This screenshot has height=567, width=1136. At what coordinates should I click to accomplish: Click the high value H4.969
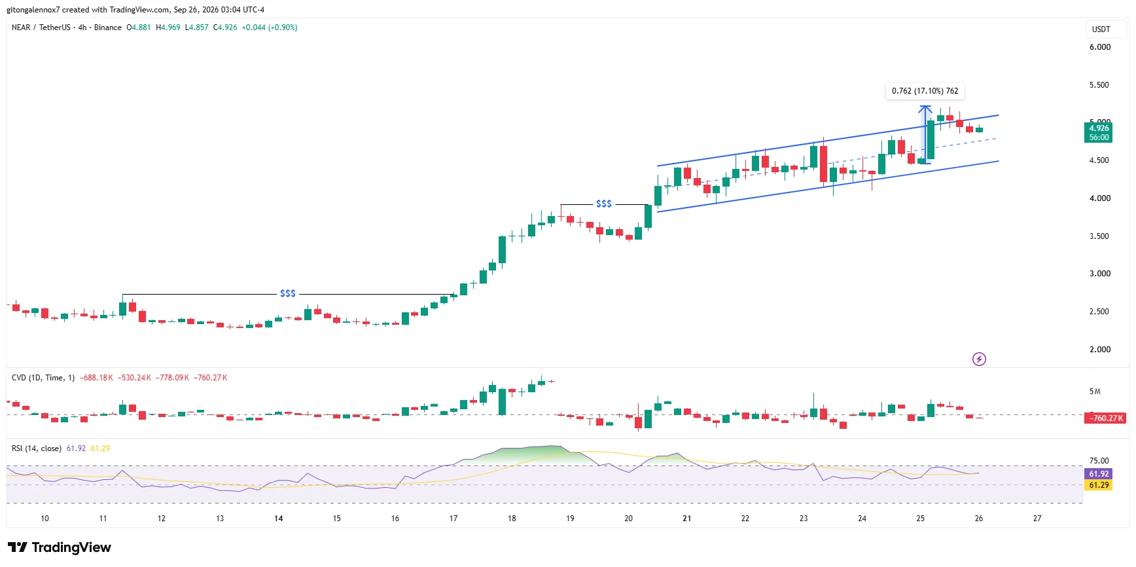coord(168,27)
